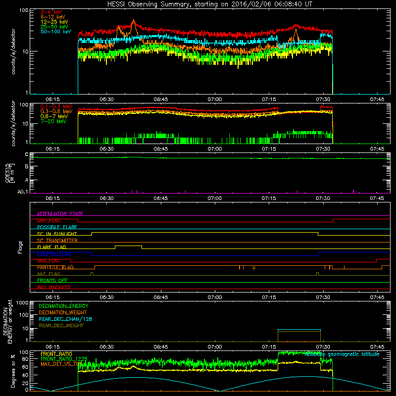Image resolution: width=396 pixels, height=396 pixels.
Task: Click the raised FLARE_FLAG interval segment
Action: (x=129, y=246)
